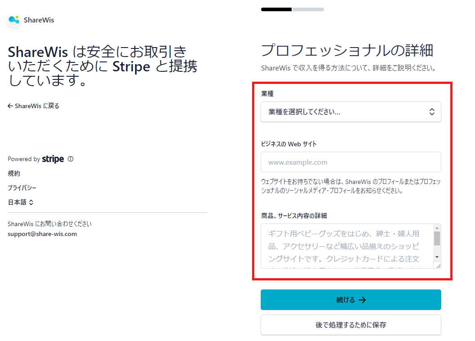Image resolution: width=475 pixels, height=341 pixels.
Task: Click the textarea scrollbar down arrow
Action: click(x=437, y=257)
